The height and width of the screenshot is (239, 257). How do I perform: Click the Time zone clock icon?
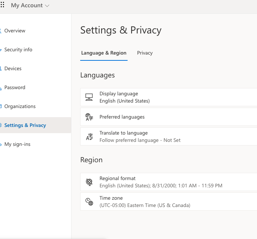point(89,202)
